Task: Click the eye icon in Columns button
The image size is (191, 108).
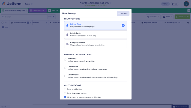Action: coord(148,17)
